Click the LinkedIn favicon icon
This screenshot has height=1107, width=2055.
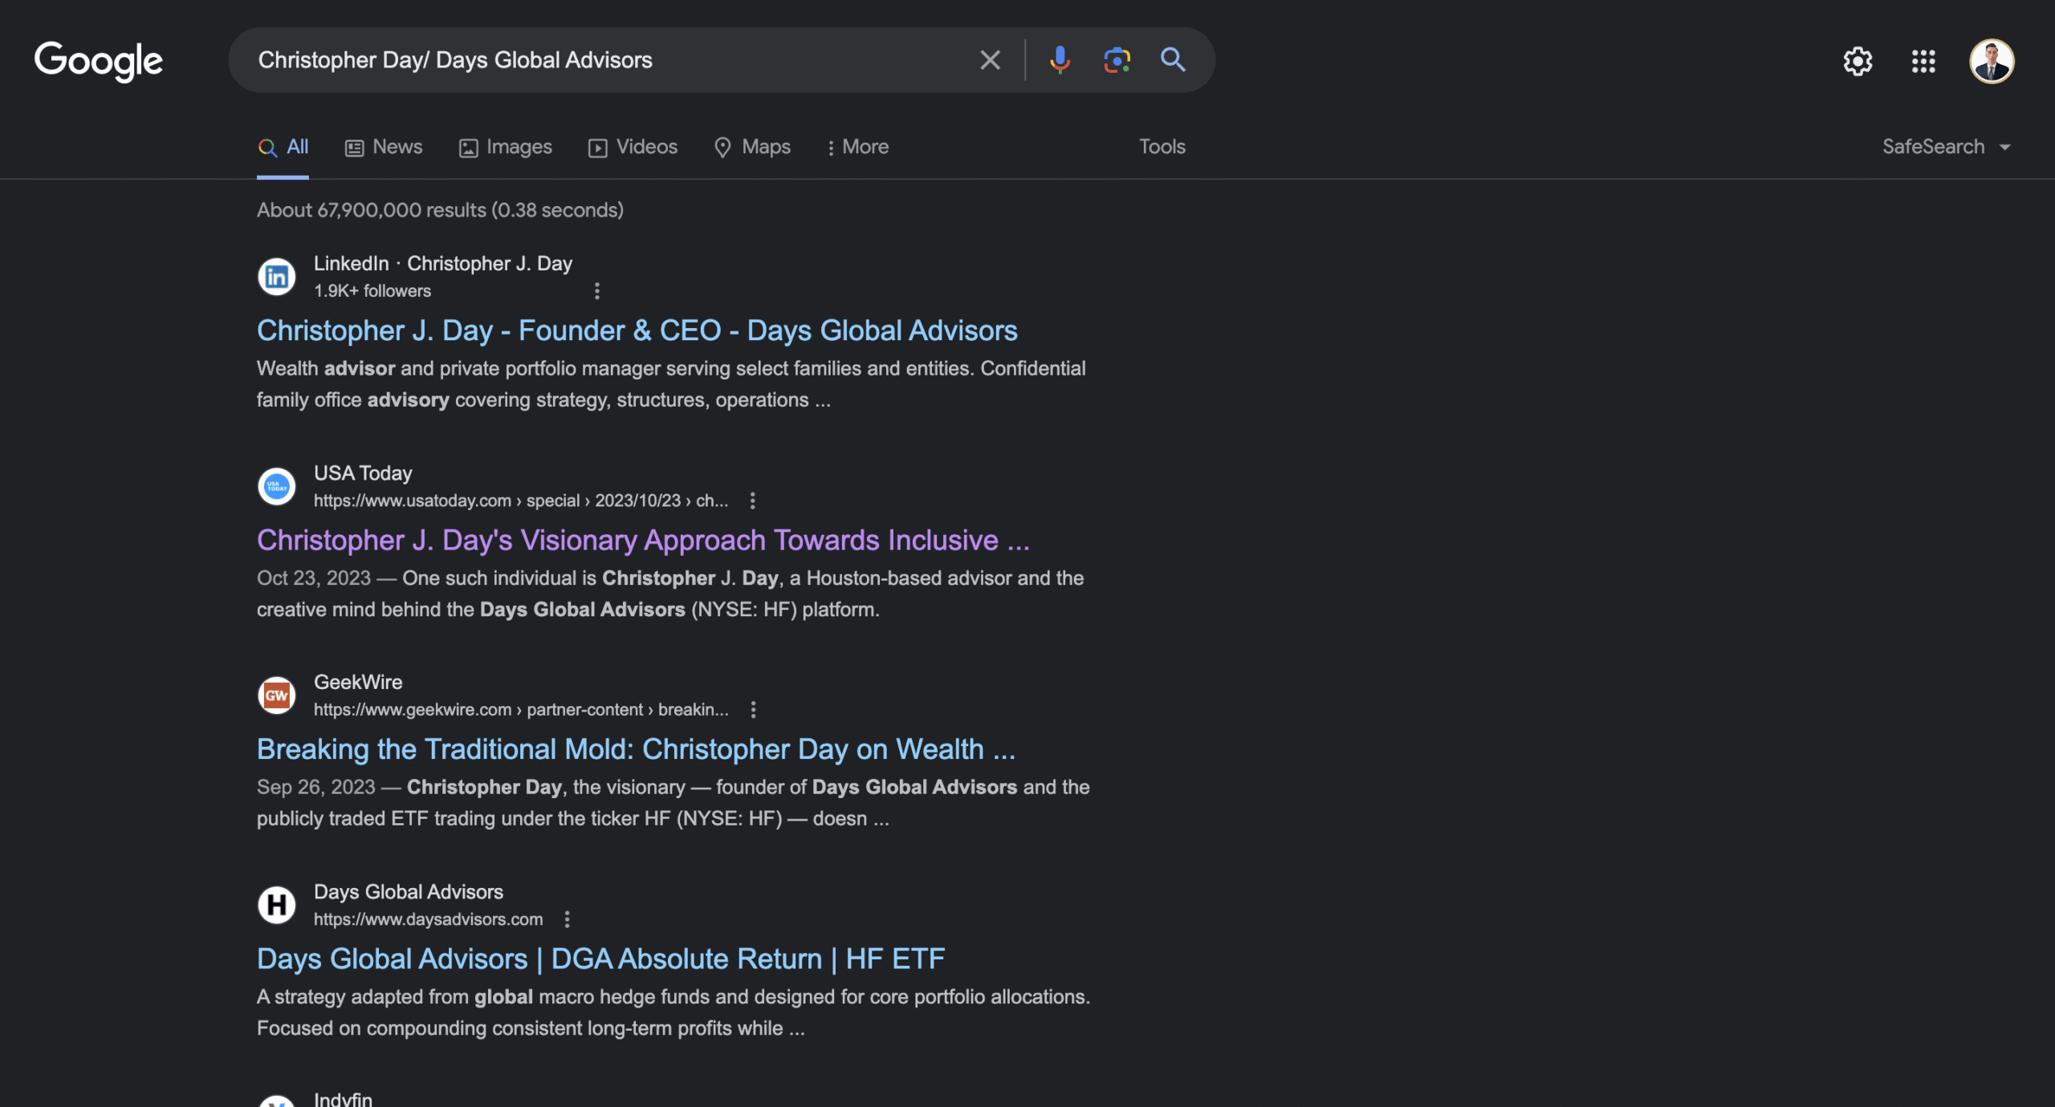(x=277, y=277)
